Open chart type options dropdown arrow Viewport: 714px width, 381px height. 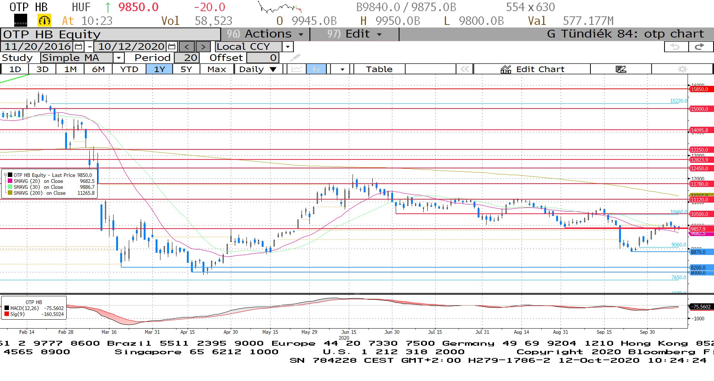pyautogui.click(x=342, y=70)
